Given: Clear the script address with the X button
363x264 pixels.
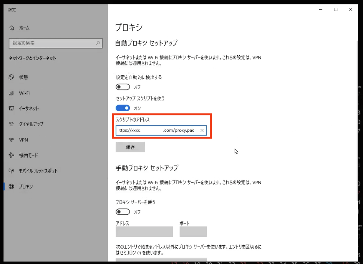Looking at the screenshot, I should click(x=202, y=130).
